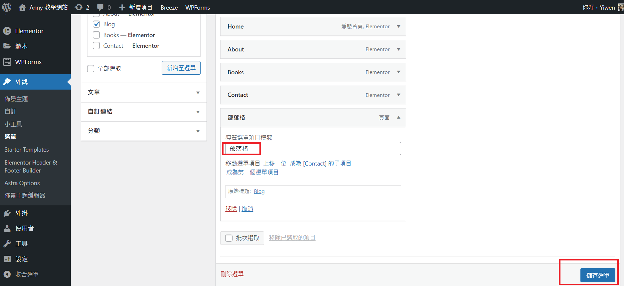Click the 設定 settings icon
This screenshot has width=624, height=286.
click(x=7, y=259)
